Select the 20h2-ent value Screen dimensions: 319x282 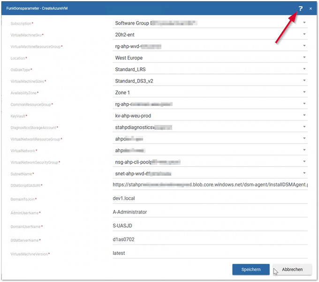(125, 35)
